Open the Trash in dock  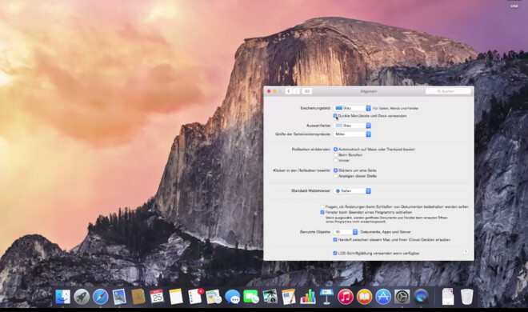466,297
